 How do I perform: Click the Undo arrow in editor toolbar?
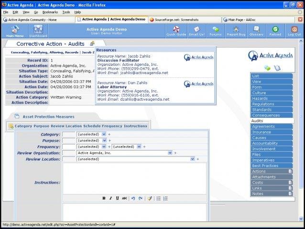pos(133,198)
